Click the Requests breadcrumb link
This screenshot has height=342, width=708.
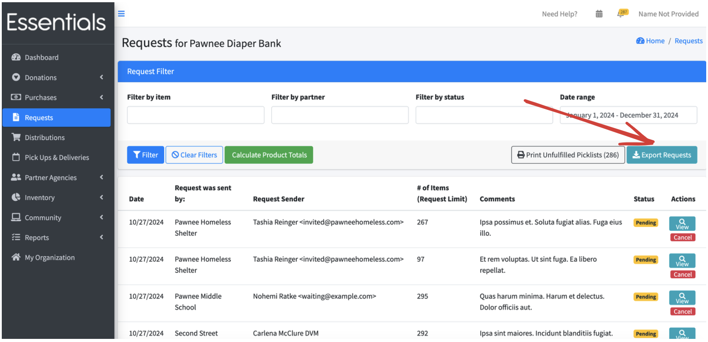pyautogui.click(x=688, y=41)
